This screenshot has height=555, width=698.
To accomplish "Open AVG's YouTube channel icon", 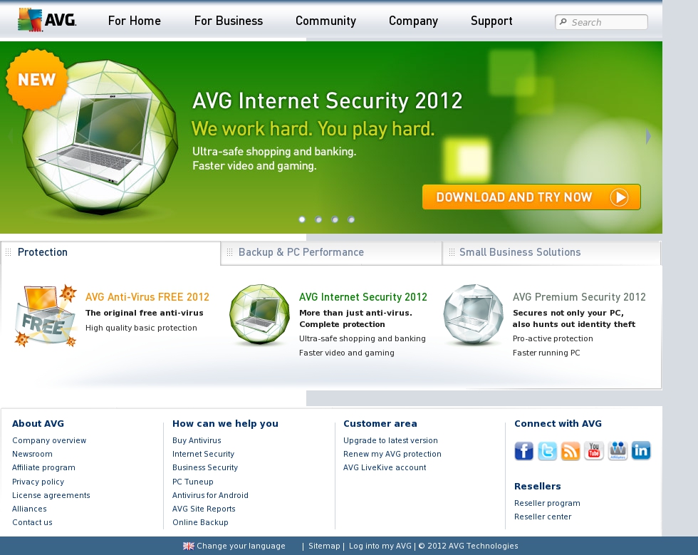I will pos(594,451).
